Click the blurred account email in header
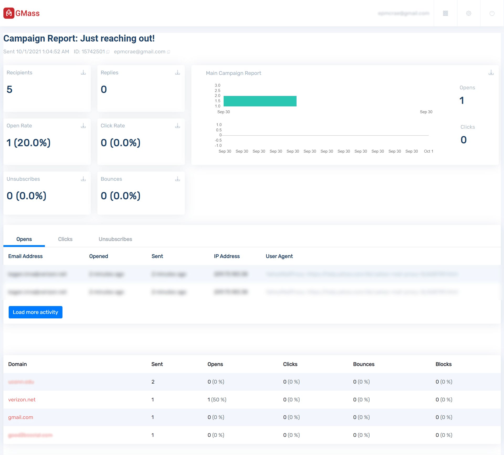The image size is (504, 455). point(403,13)
